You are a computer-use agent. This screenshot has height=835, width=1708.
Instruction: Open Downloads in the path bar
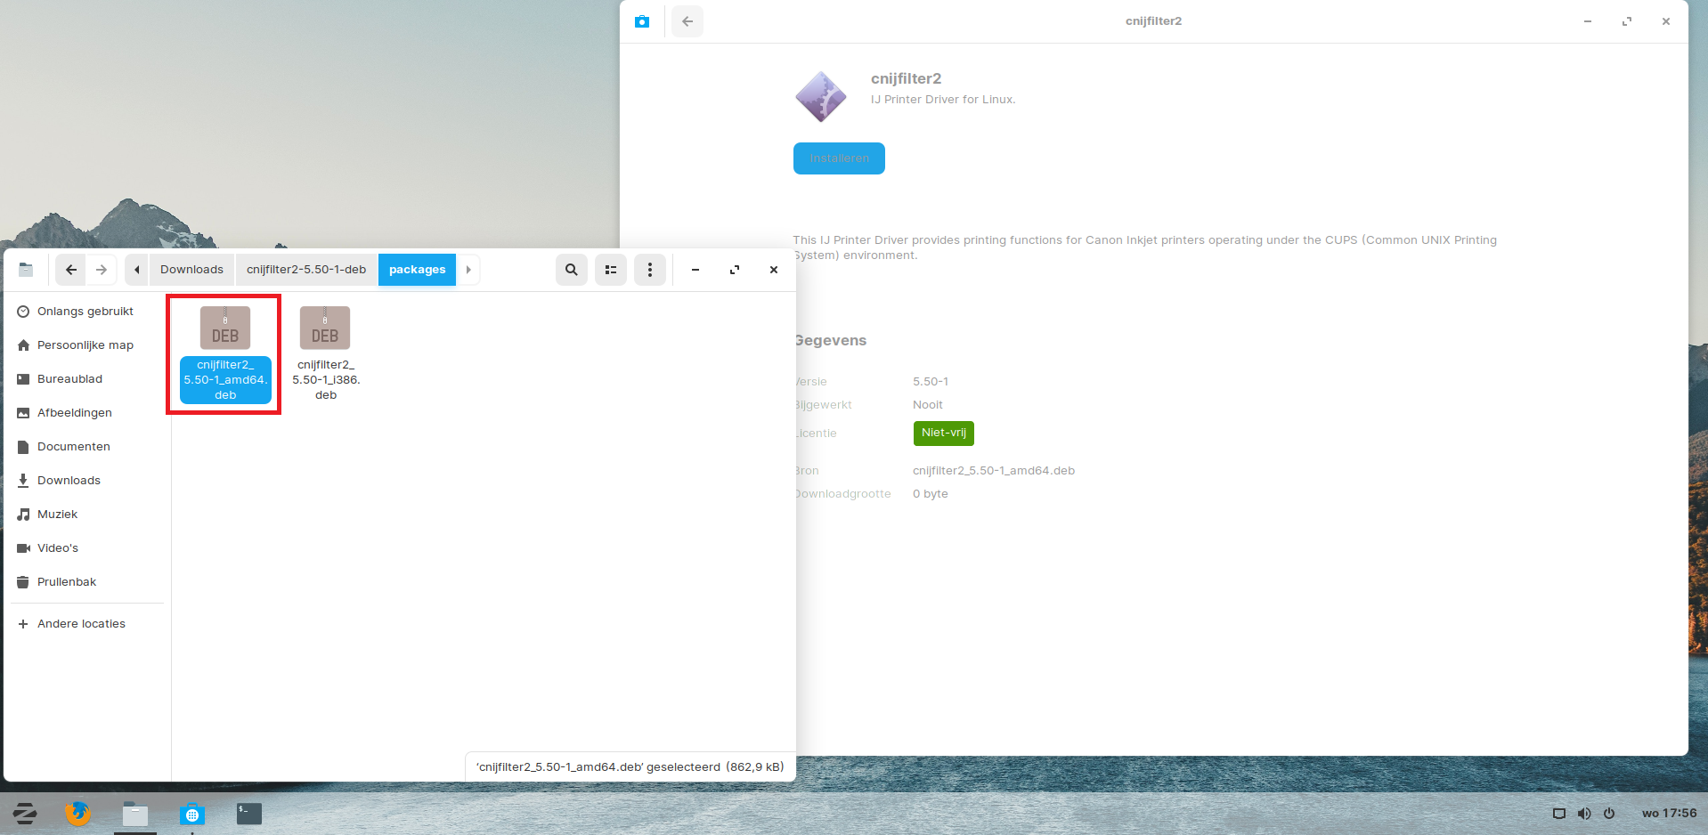coord(191,270)
